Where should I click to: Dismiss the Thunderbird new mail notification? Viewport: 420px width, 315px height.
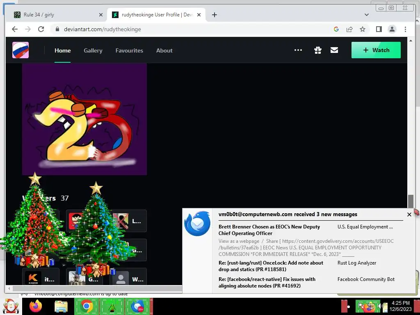coord(409,215)
